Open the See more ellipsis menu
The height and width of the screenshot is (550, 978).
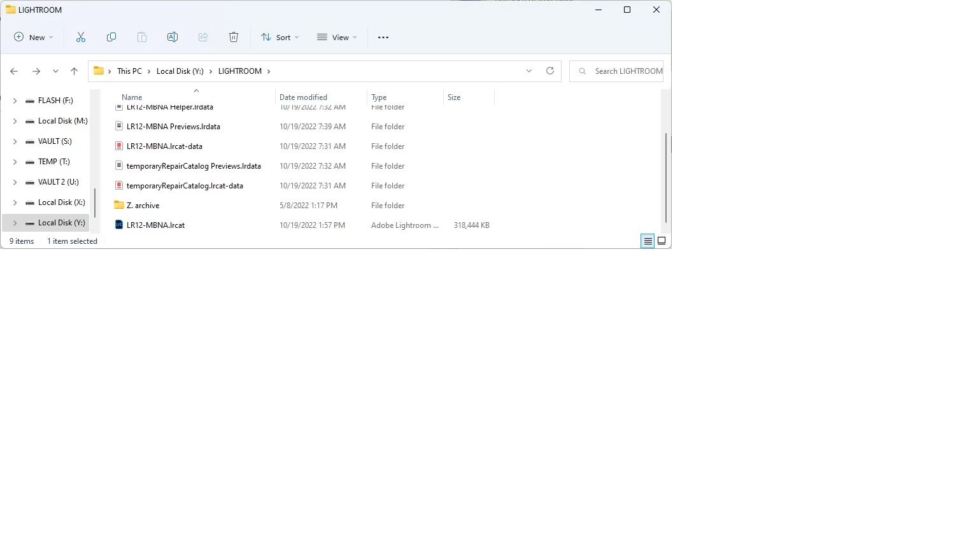click(383, 38)
